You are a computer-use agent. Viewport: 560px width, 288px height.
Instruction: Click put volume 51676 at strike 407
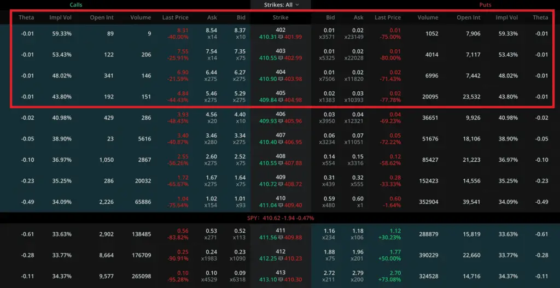tap(430, 139)
